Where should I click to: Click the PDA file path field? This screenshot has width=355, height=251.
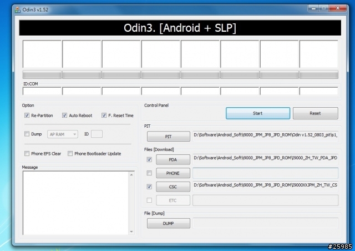(265, 159)
